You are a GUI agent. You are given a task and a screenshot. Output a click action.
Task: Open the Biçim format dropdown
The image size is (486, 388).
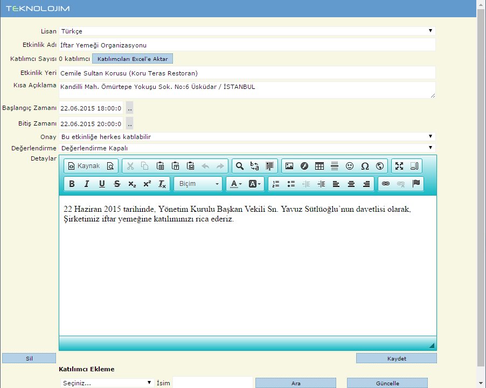pos(198,184)
